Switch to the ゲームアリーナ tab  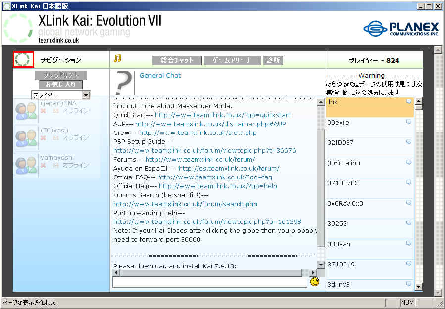(x=233, y=60)
